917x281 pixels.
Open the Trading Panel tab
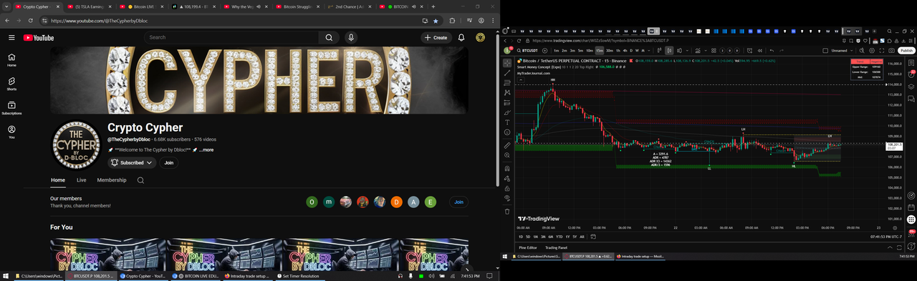pos(557,247)
